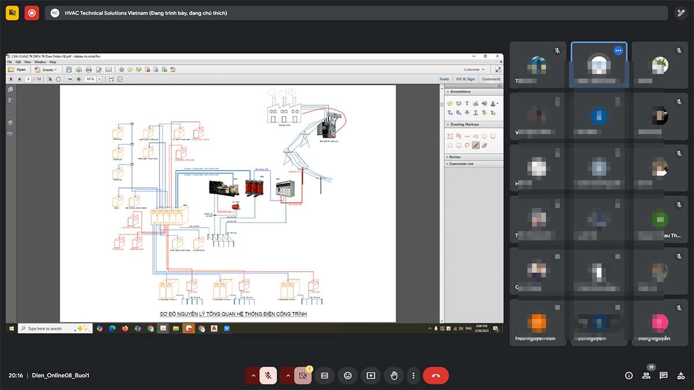Open the Window menu in Acrobat

click(40, 62)
